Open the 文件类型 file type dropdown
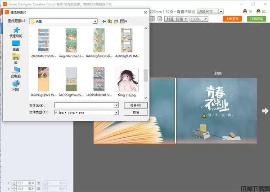270x192 pixels. [x=116, y=113]
